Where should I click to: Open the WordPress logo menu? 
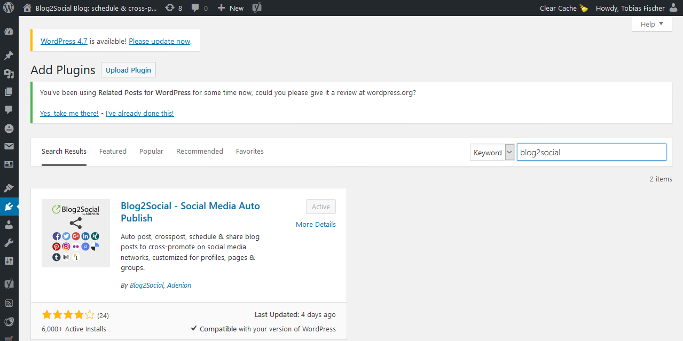[x=9, y=8]
